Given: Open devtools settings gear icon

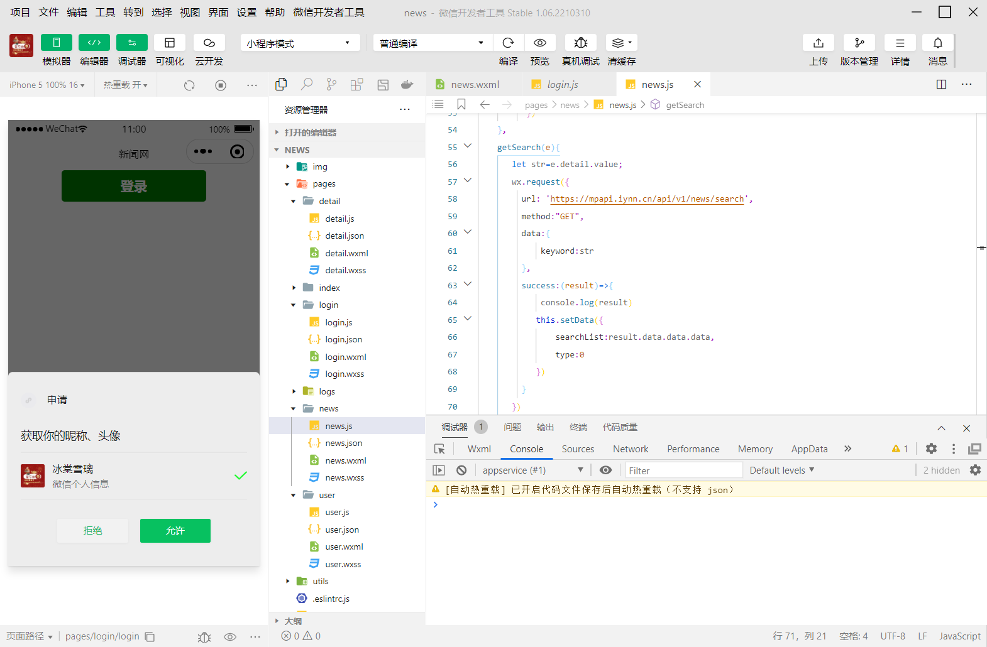Looking at the screenshot, I should [932, 449].
